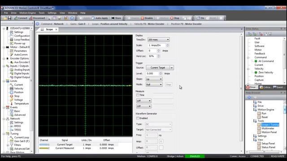287x161 pixels.
Task: Tick the Waveform Generator Enabled checkbox
Action: [138, 118]
